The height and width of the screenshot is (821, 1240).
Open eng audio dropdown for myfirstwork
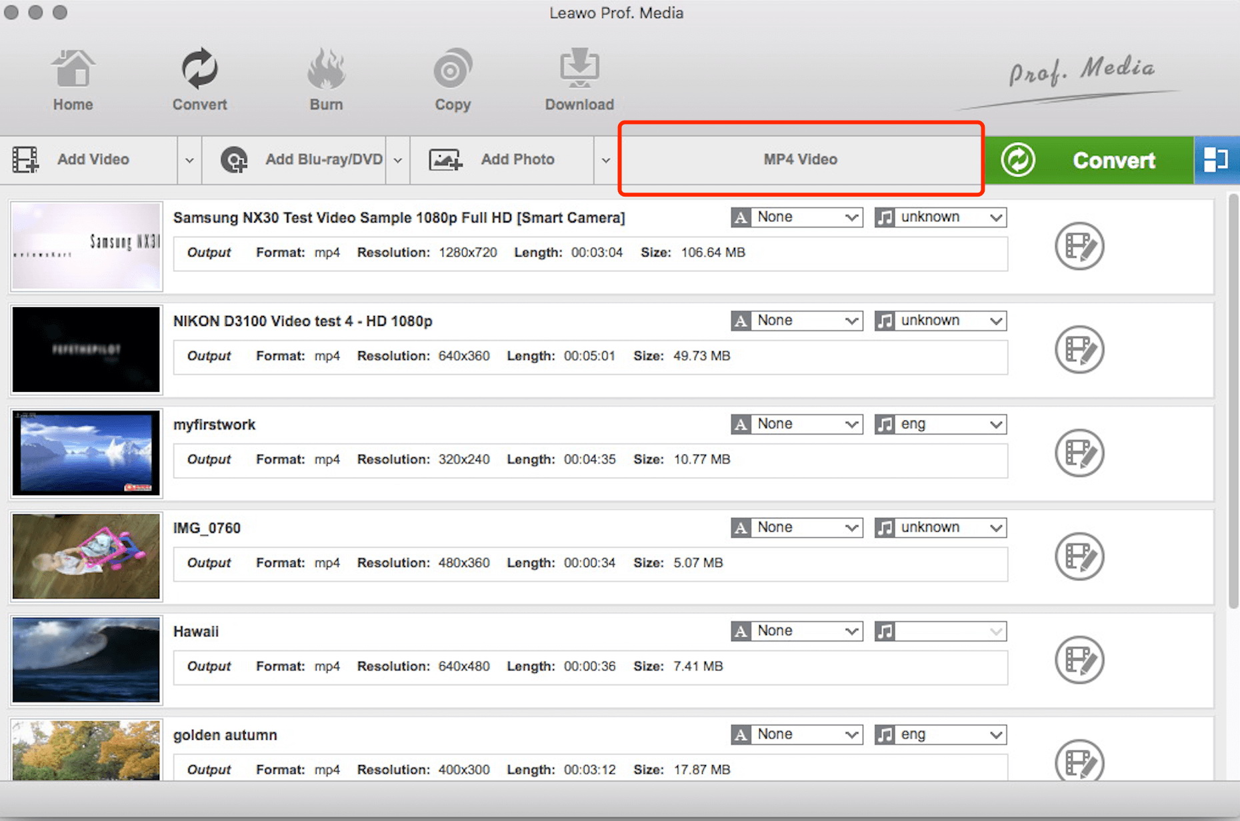pos(941,424)
